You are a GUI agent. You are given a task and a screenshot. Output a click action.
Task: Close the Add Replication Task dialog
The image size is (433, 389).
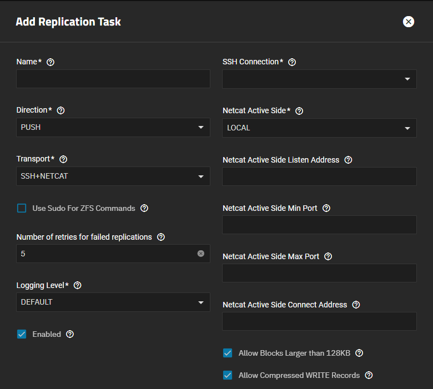pyautogui.click(x=409, y=22)
